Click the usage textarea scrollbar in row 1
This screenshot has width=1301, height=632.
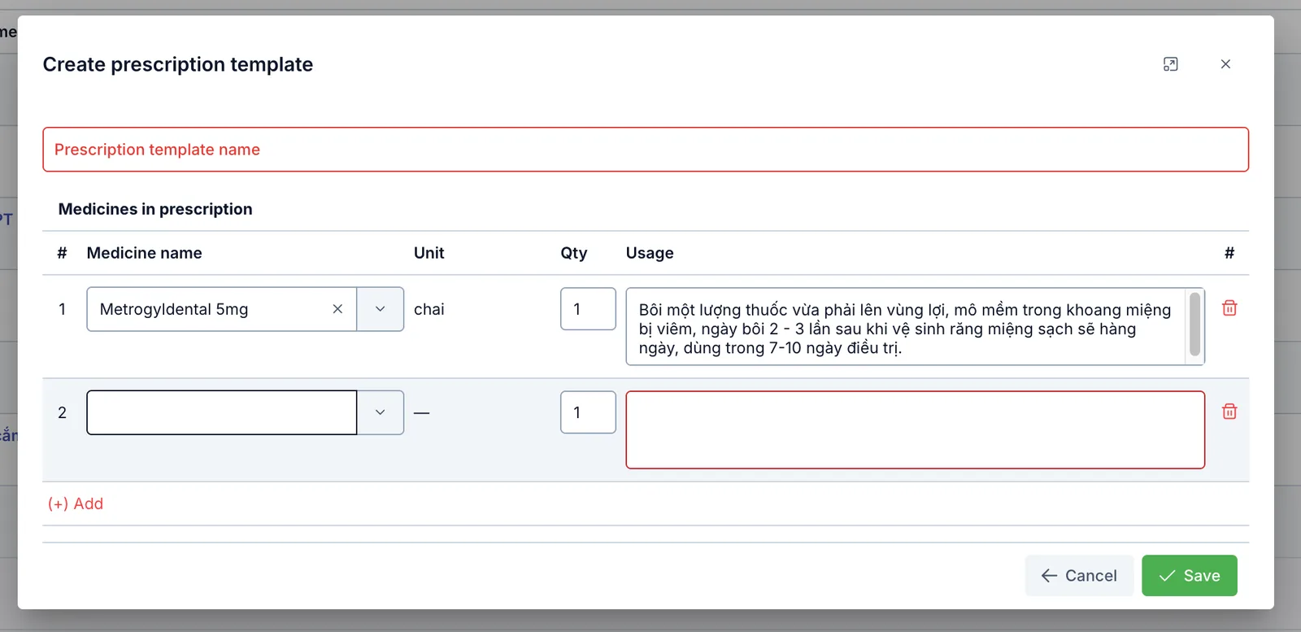tap(1194, 325)
